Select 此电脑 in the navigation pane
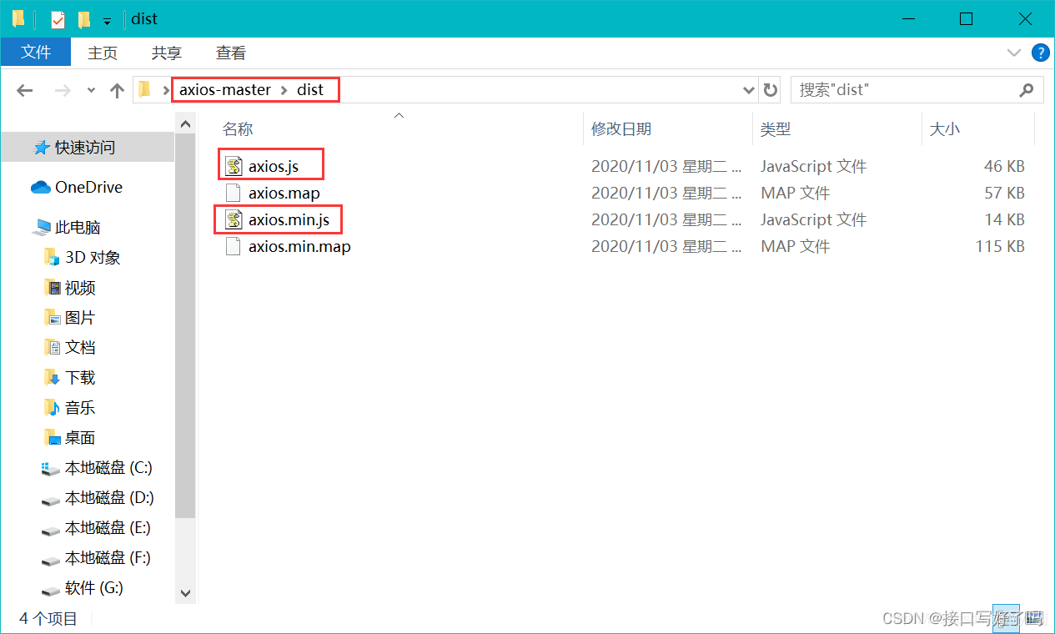The image size is (1055, 634). (x=78, y=227)
